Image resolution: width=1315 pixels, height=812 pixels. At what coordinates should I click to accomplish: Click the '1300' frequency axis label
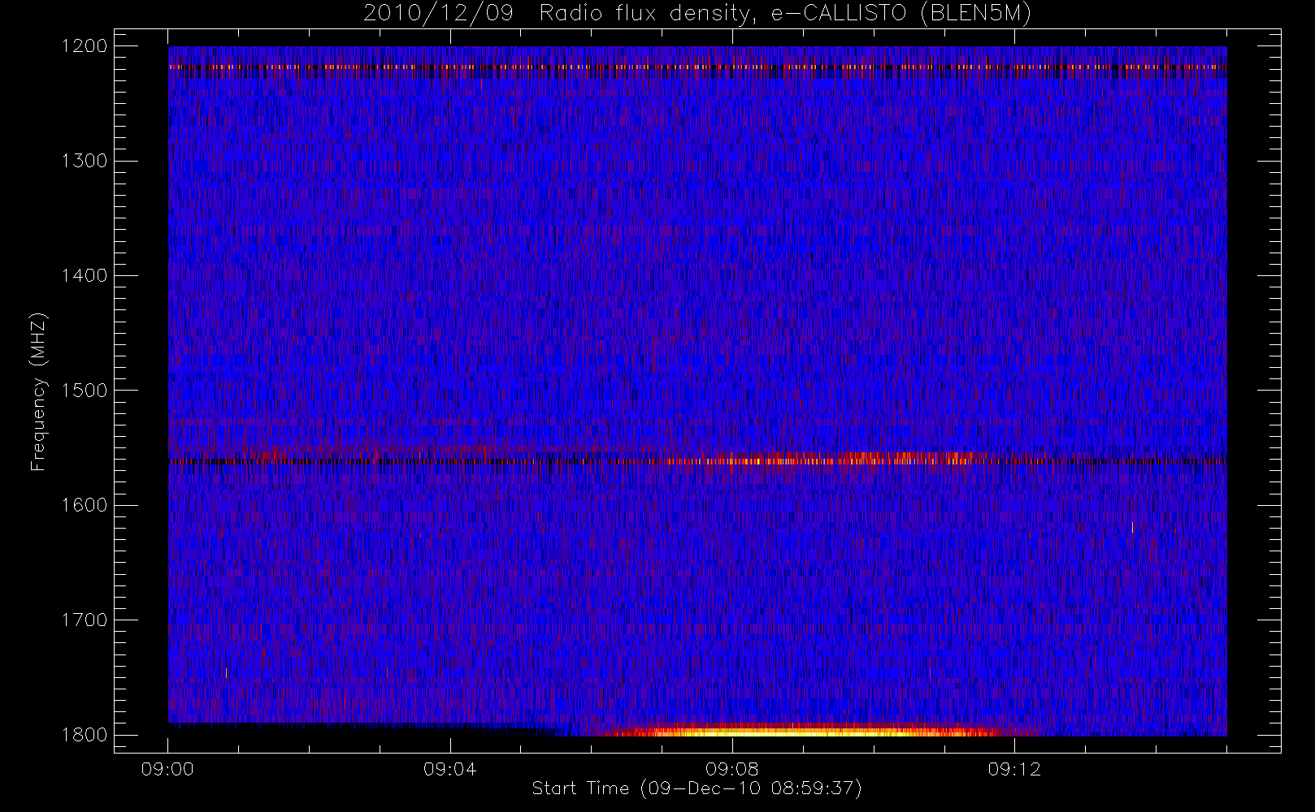(85, 161)
